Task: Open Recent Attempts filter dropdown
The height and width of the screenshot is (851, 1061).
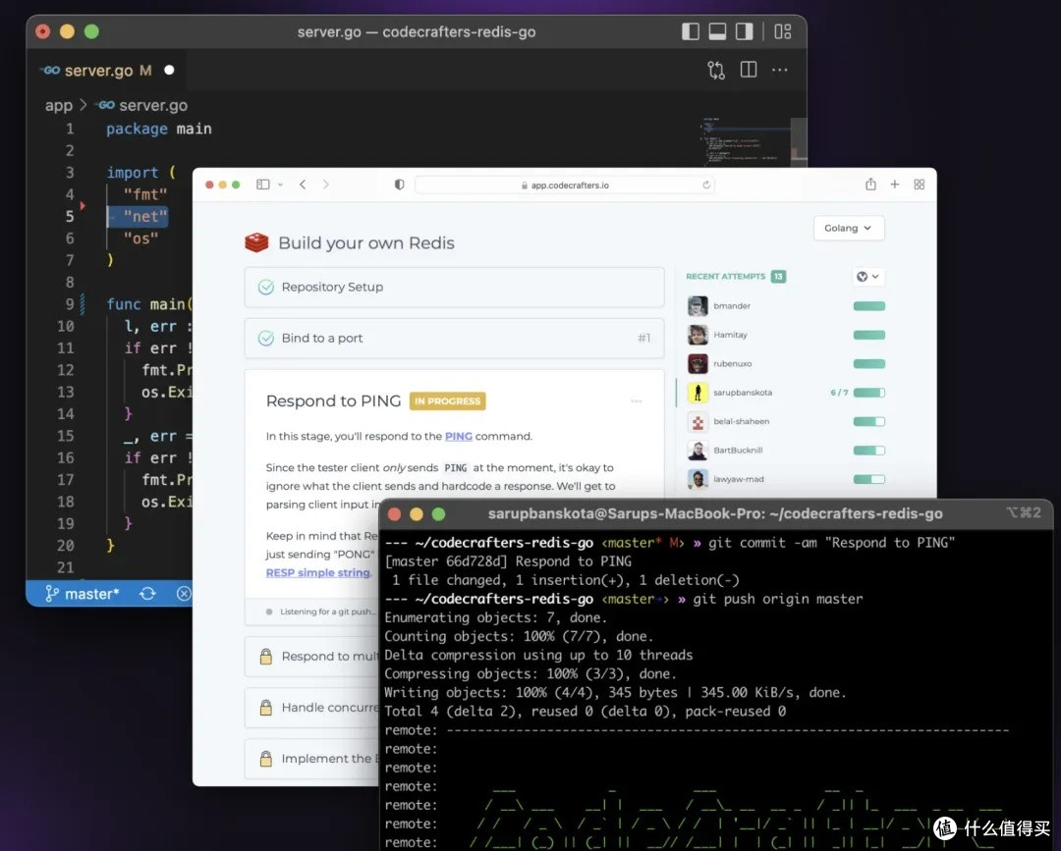Action: 868,277
